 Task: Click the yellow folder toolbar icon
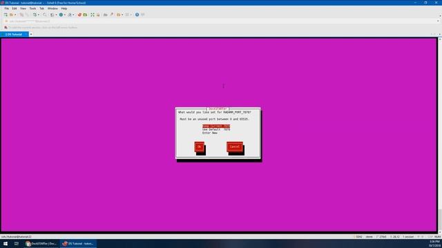[119, 14]
